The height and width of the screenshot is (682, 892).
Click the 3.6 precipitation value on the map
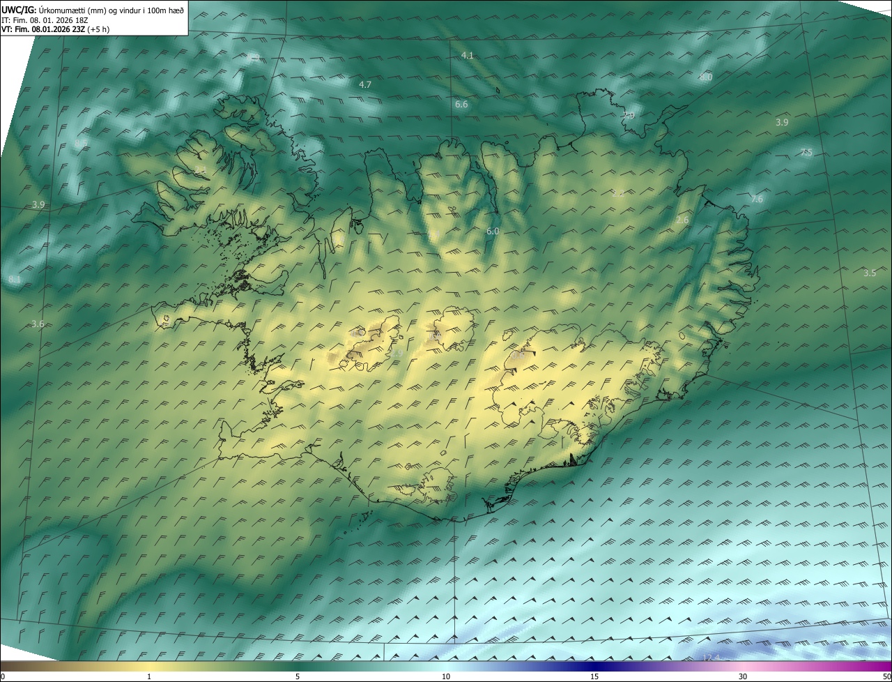coord(38,324)
